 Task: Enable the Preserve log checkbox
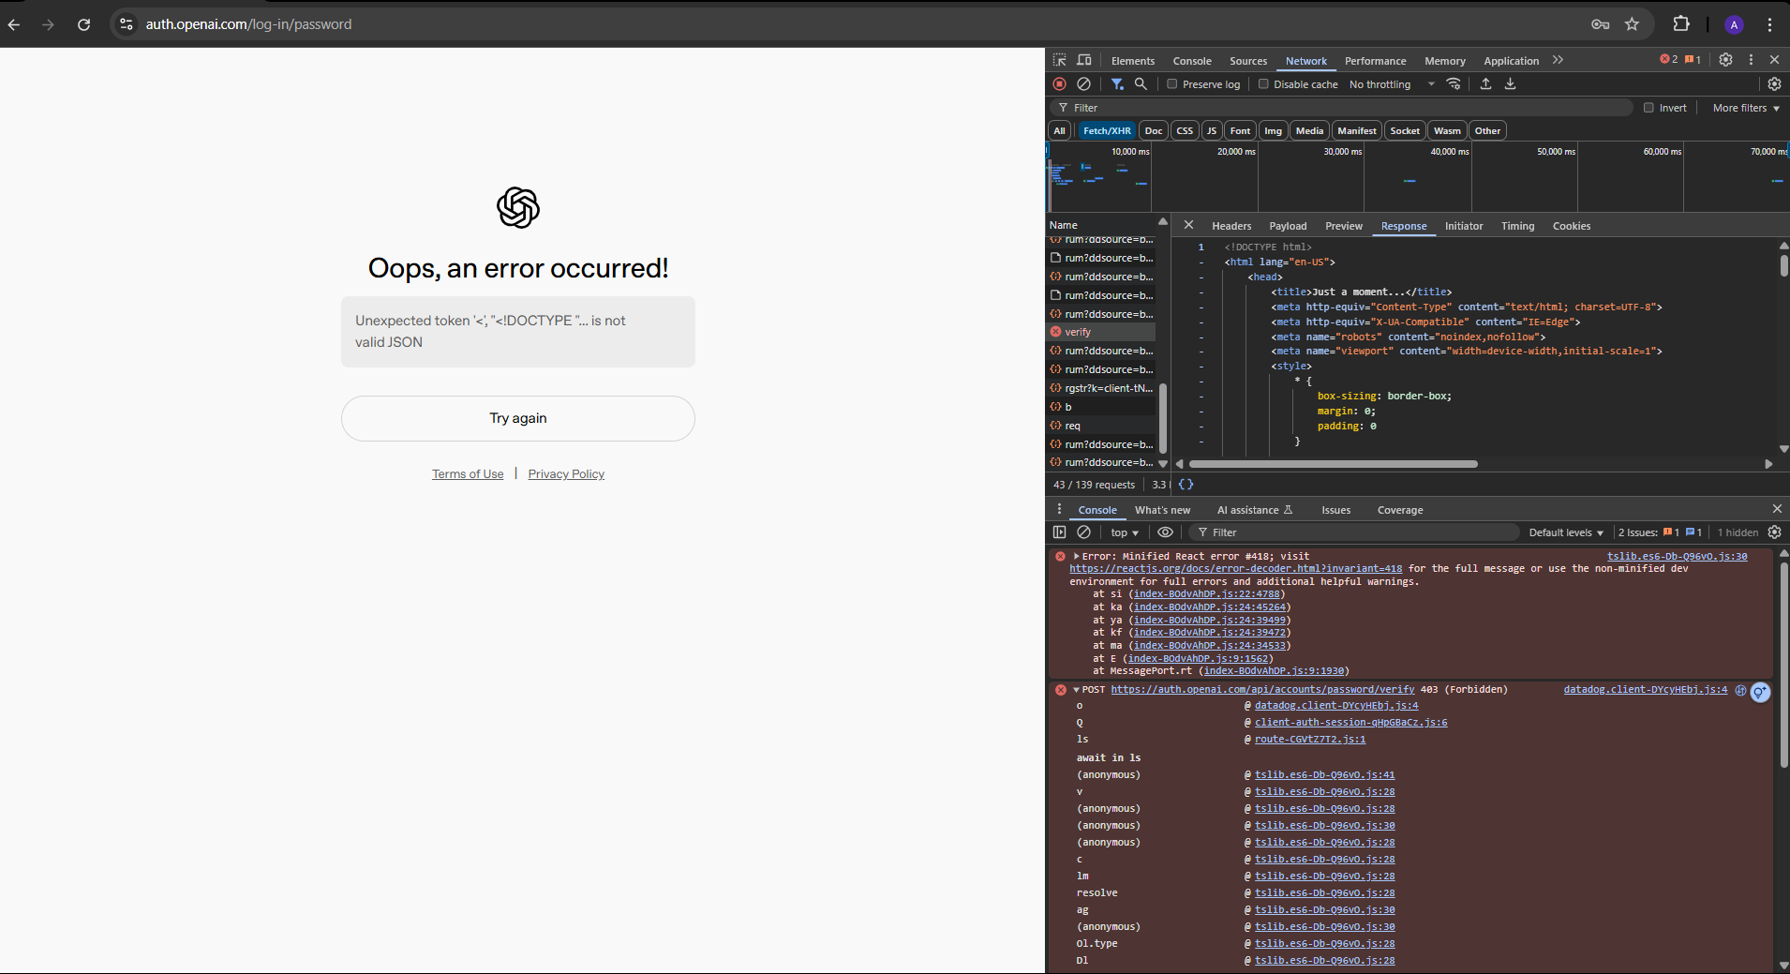coord(1171,84)
